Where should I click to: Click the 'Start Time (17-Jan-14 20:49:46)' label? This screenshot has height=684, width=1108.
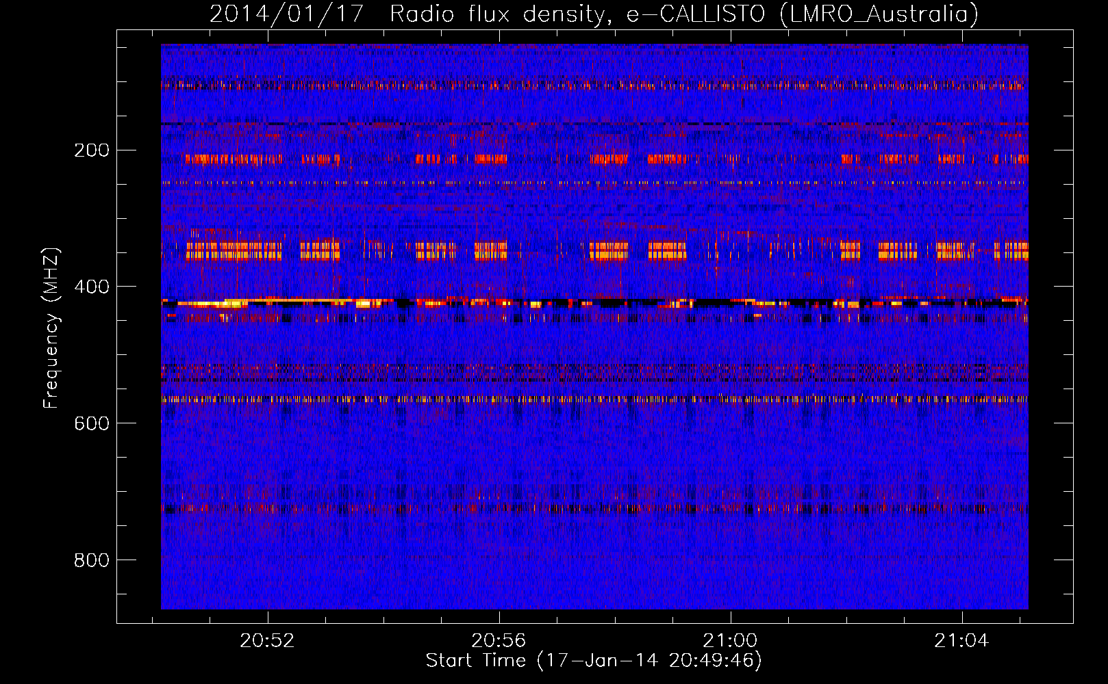click(594, 661)
